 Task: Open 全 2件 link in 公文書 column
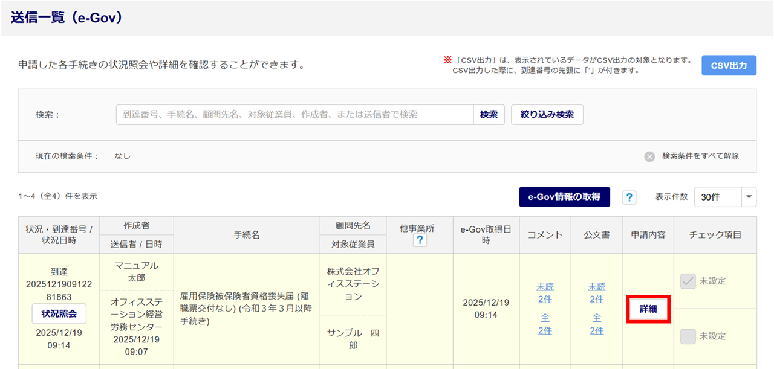pos(596,324)
